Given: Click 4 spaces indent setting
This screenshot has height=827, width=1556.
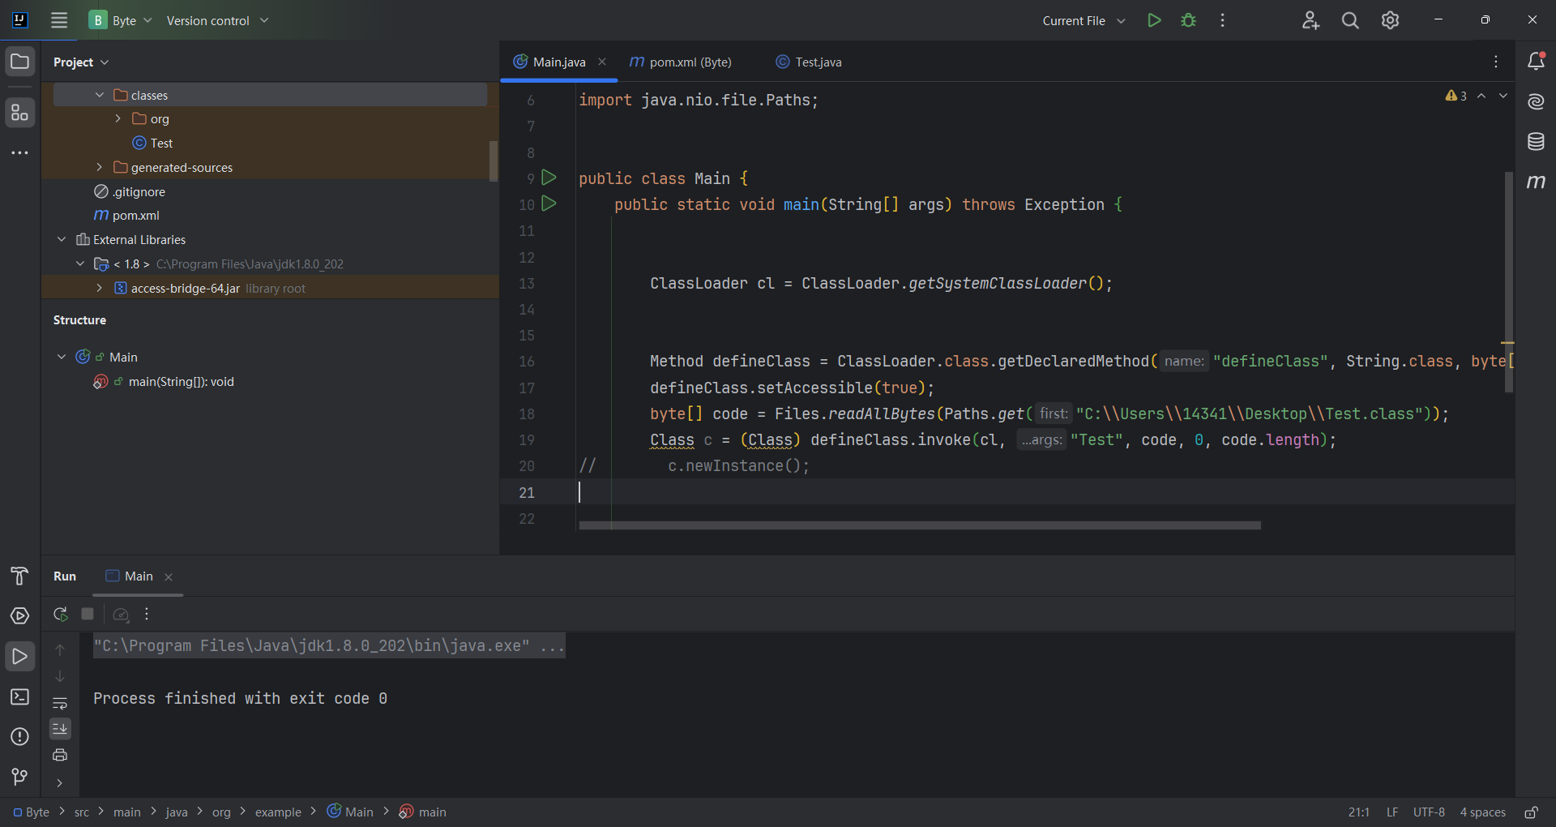Looking at the screenshot, I should click(1483, 812).
